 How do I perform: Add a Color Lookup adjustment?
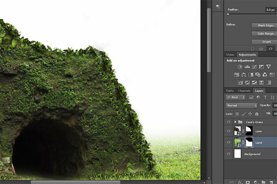click(272, 75)
